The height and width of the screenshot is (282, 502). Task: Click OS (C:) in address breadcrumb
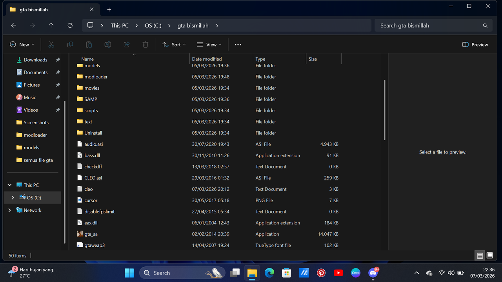pyautogui.click(x=153, y=25)
